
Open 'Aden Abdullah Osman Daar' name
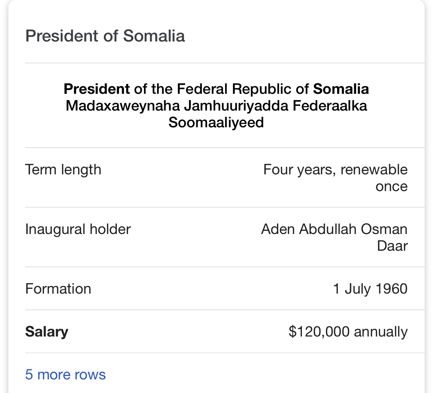(334, 237)
